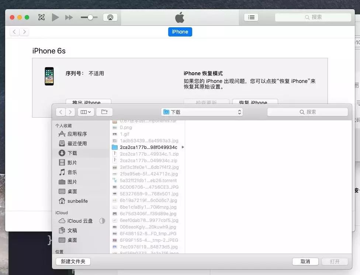The width and height of the screenshot is (360, 275).
Task: Click the 推出 iPhone button
Action: (88, 102)
